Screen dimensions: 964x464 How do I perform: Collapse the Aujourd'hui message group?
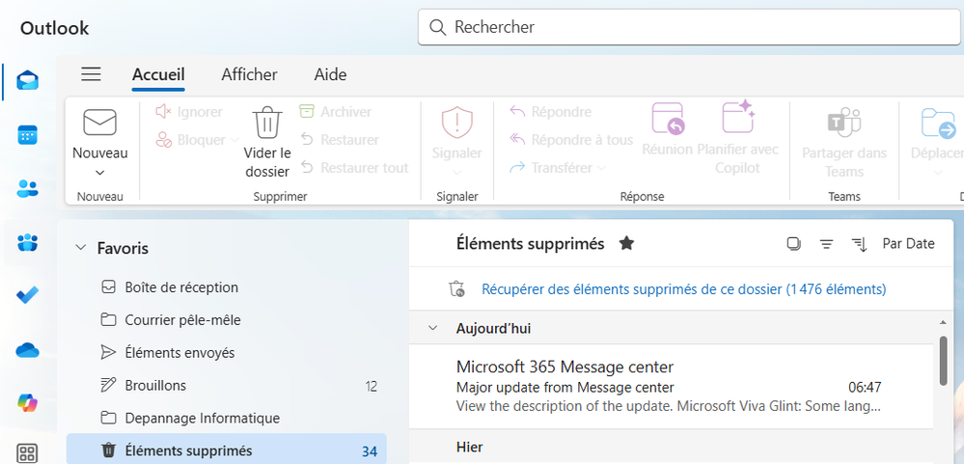[433, 328]
